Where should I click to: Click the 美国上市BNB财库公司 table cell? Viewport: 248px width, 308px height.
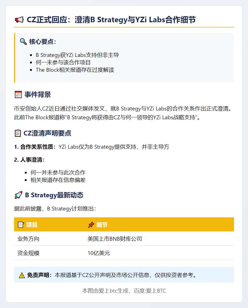point(115,239)
